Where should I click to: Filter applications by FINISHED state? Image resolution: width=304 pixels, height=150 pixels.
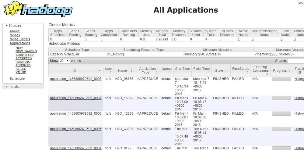[x=23, y=65]
